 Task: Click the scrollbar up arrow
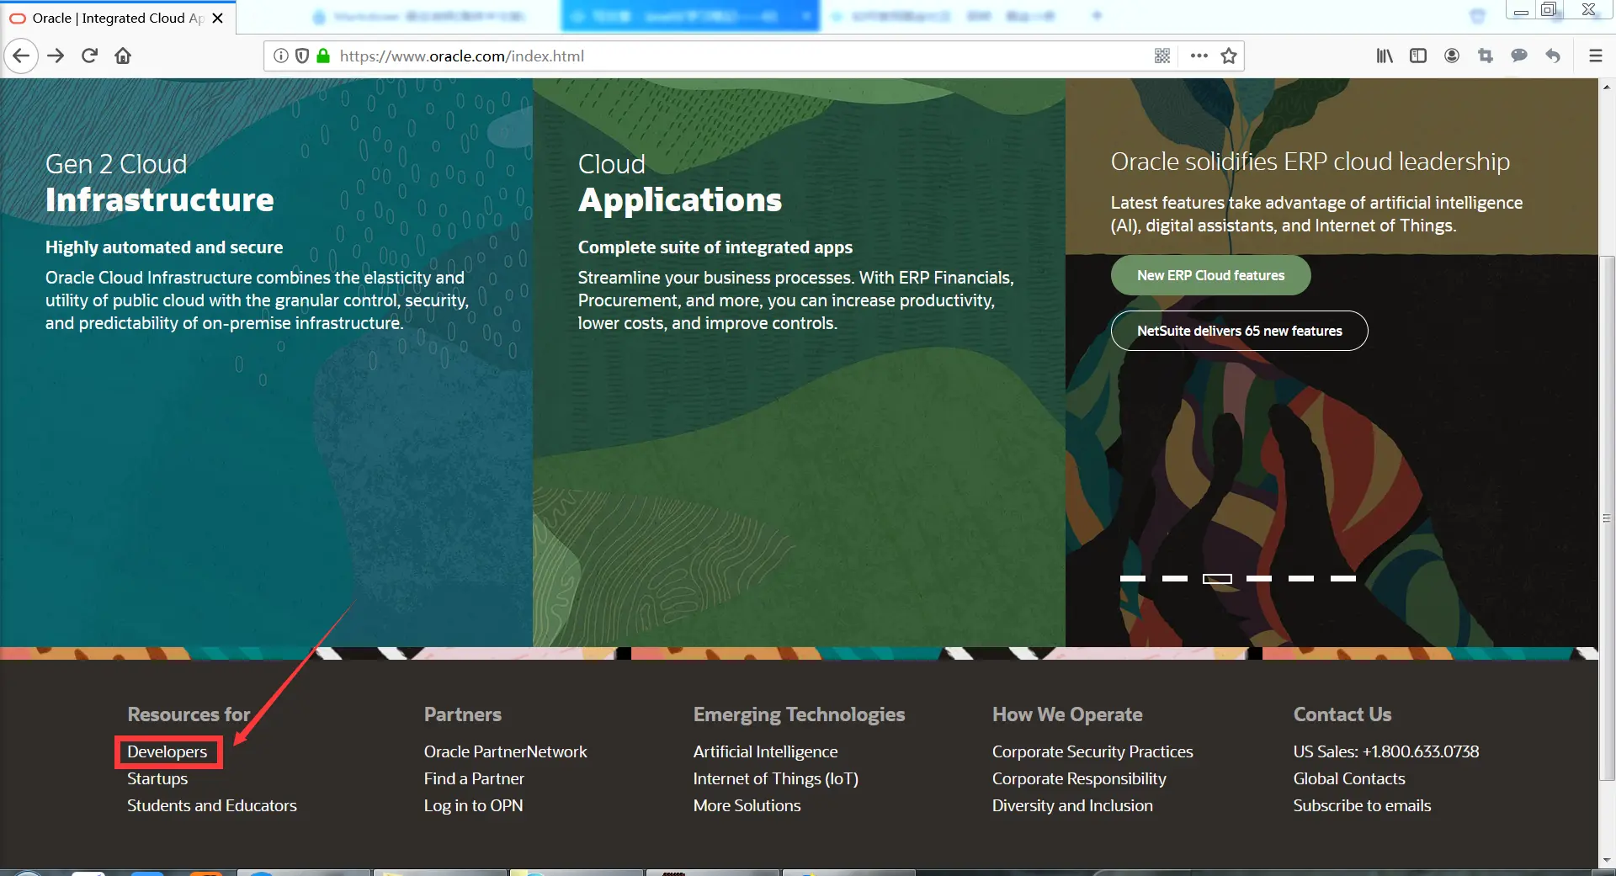point(1607,87)
